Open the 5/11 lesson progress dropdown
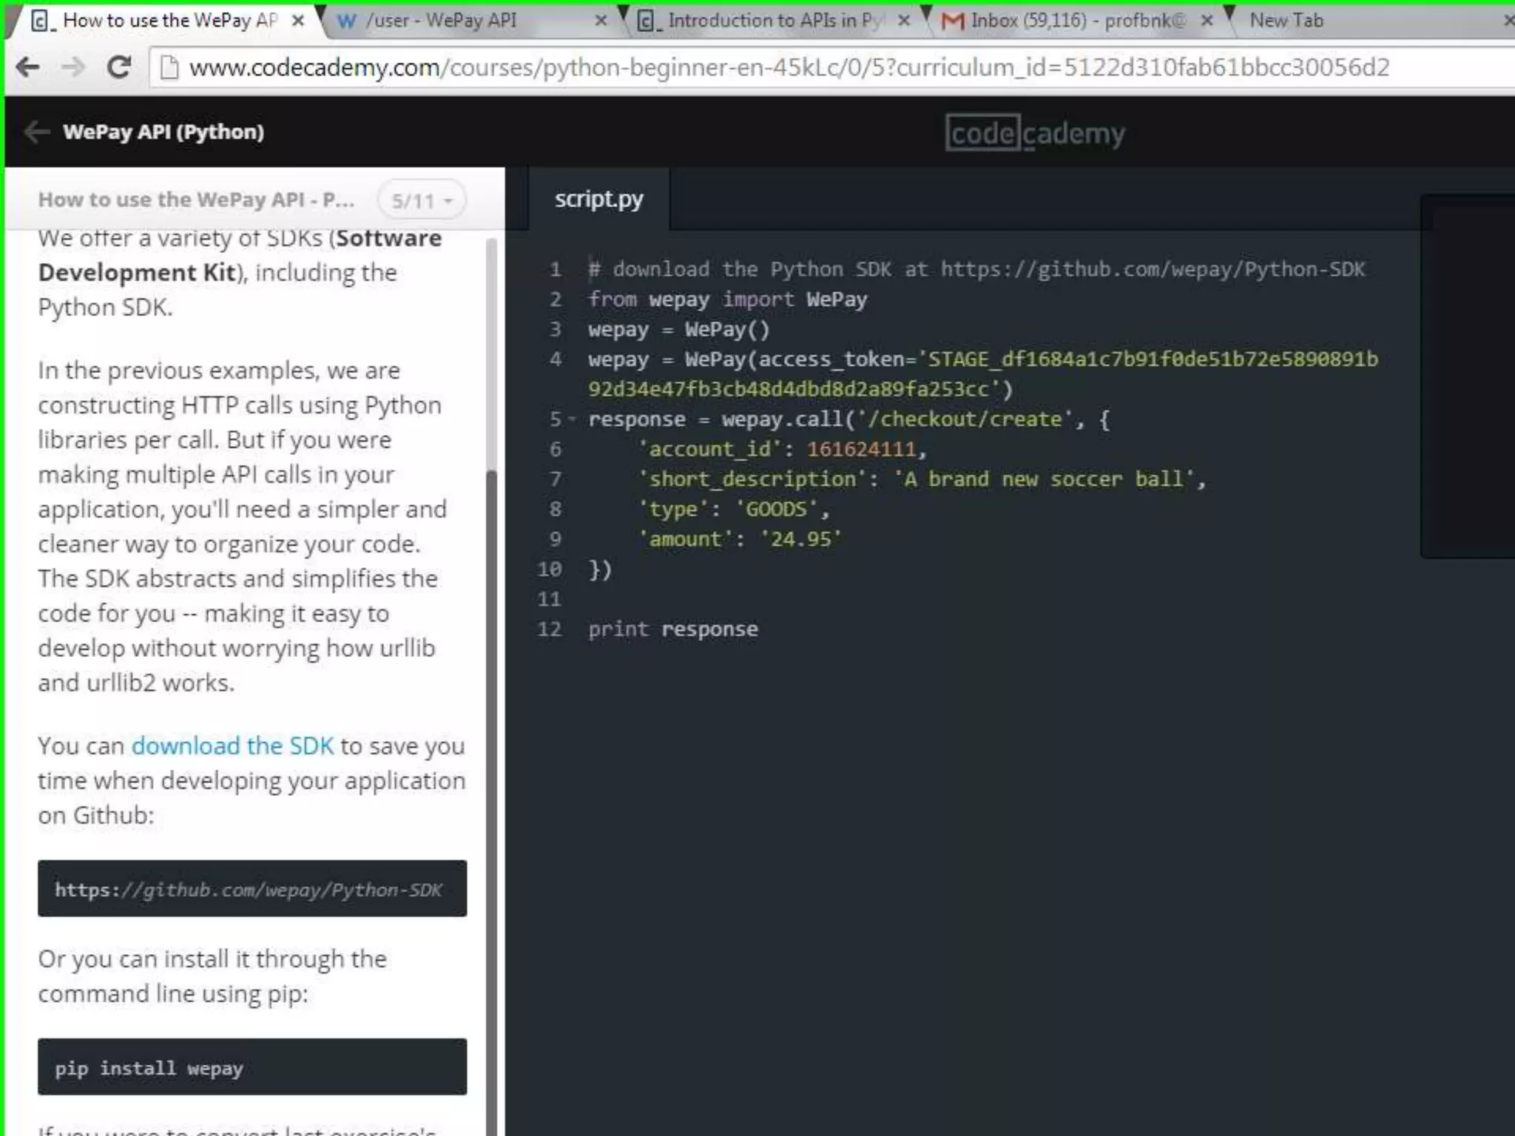Image resolution: width=1515 pixels, height=1136 pixels. pos(422,200)
